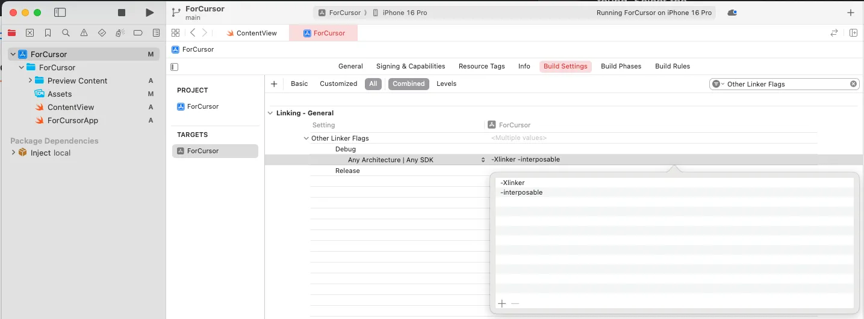Switch to Customized settings filter
864x319 pixels.
(x=338, y=84)
